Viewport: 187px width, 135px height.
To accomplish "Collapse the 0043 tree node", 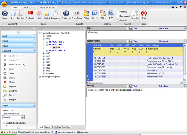I will point(44,39).
